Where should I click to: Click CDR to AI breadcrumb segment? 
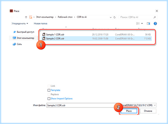82,17
